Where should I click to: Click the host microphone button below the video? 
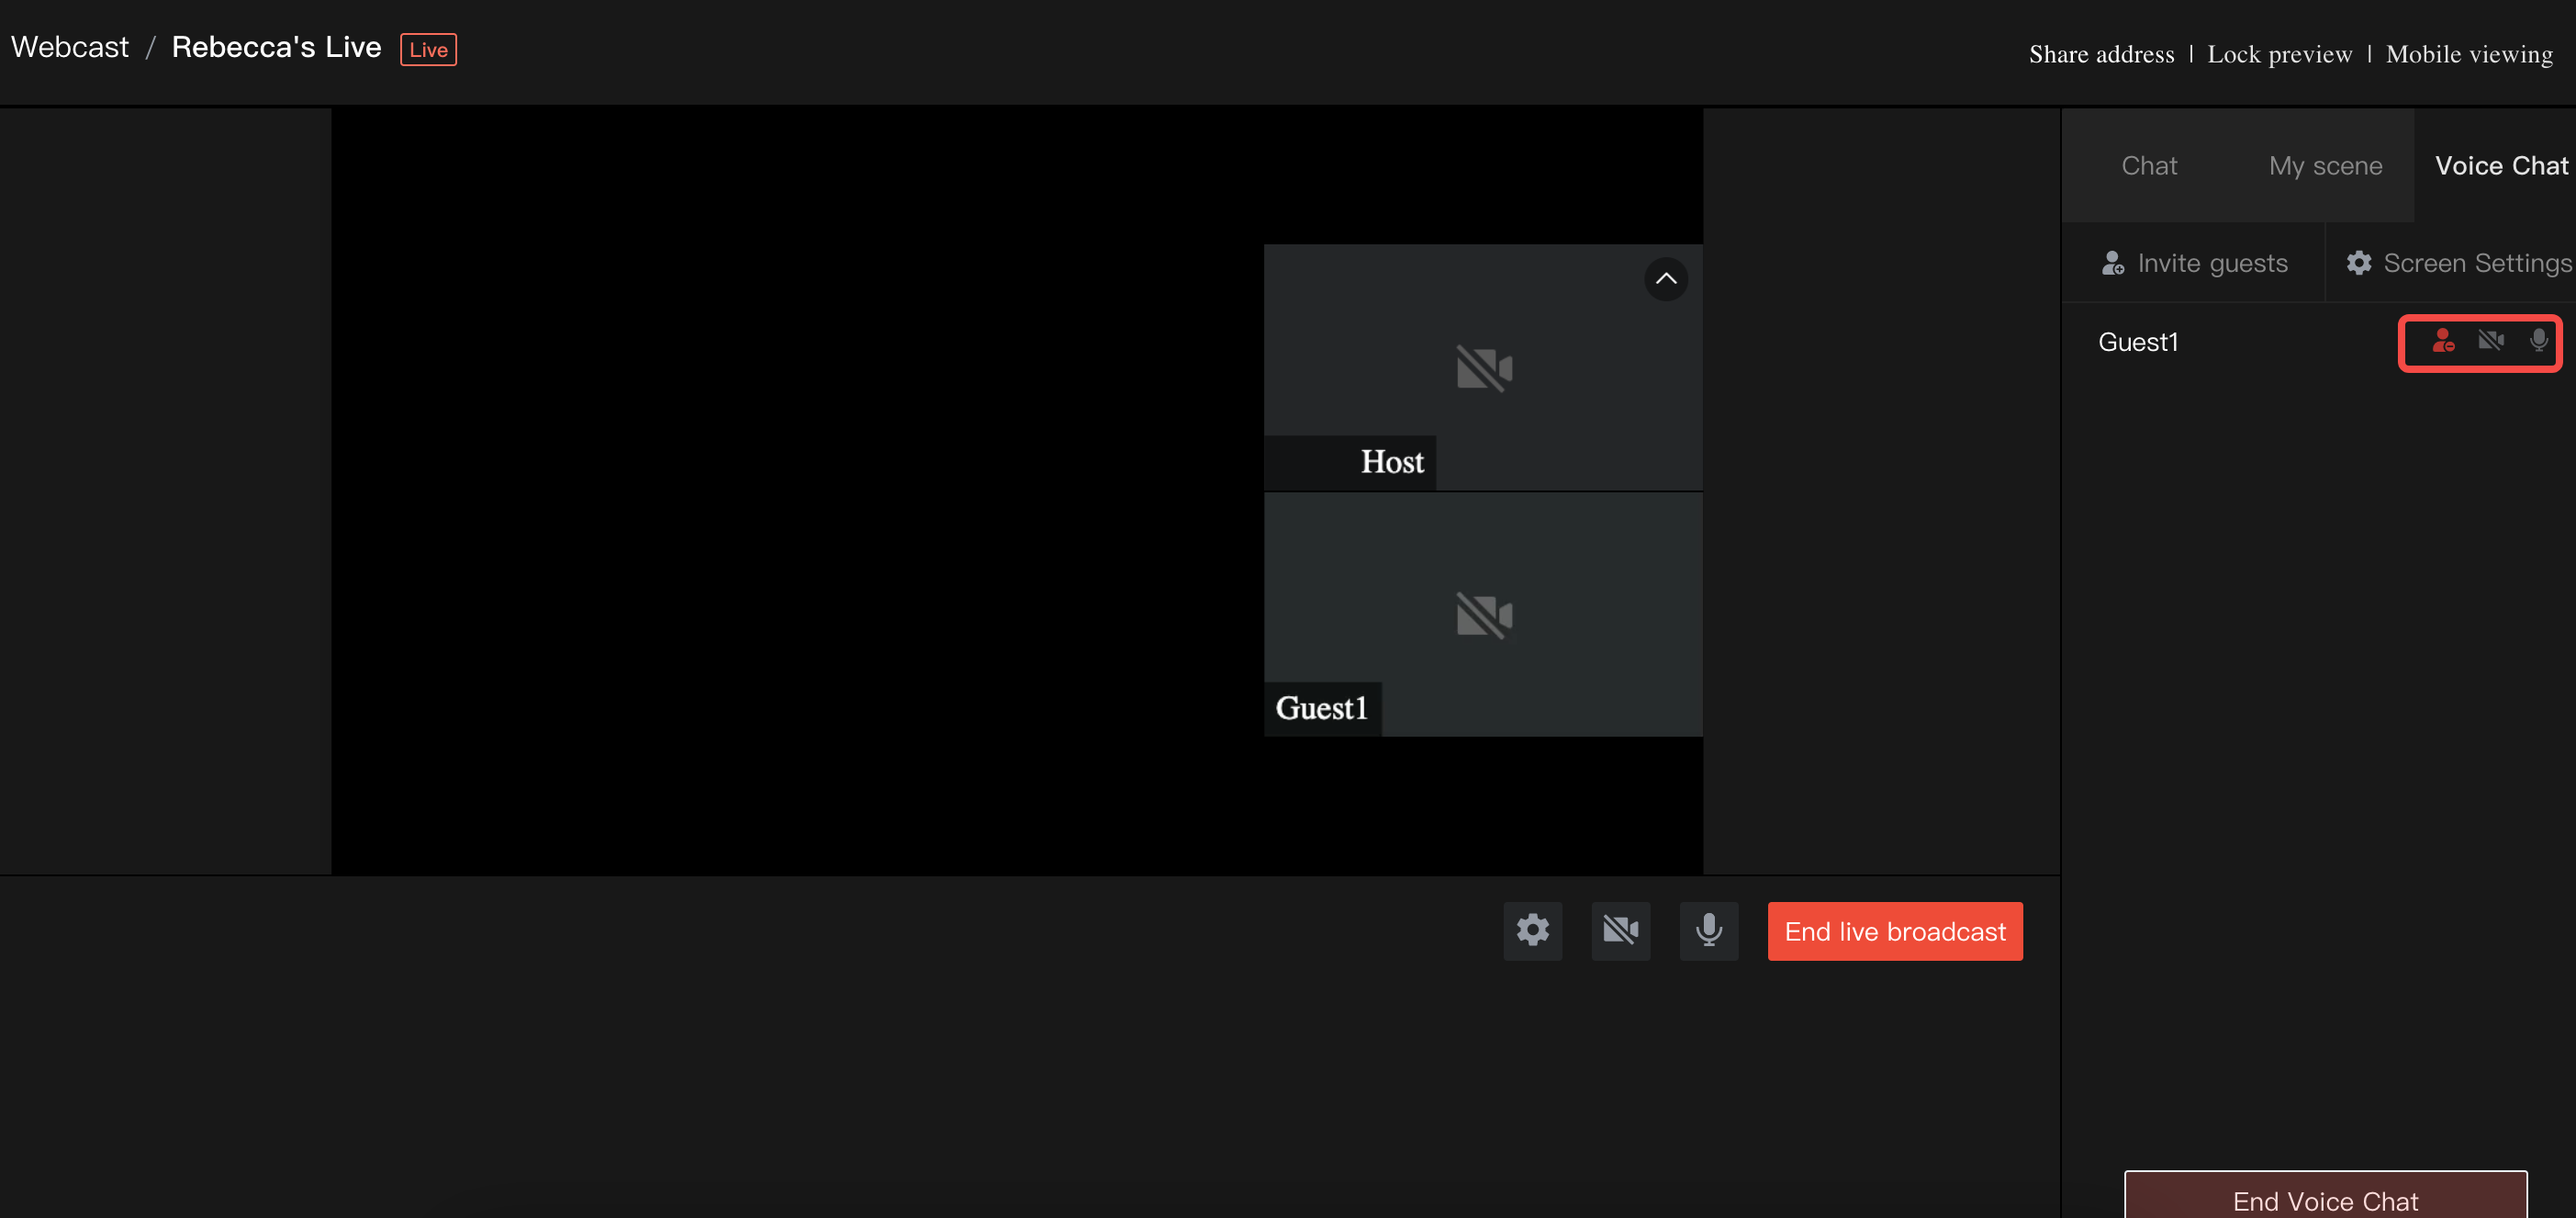click(1708, 930)
